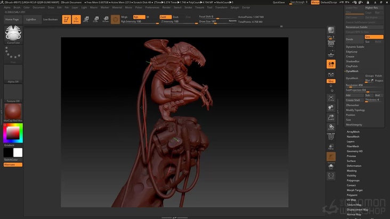Toggle the Zsub sculpt mode

176,17
